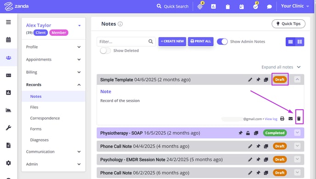Email the Simple Template note
316x179 pixels.
point(290,118)
